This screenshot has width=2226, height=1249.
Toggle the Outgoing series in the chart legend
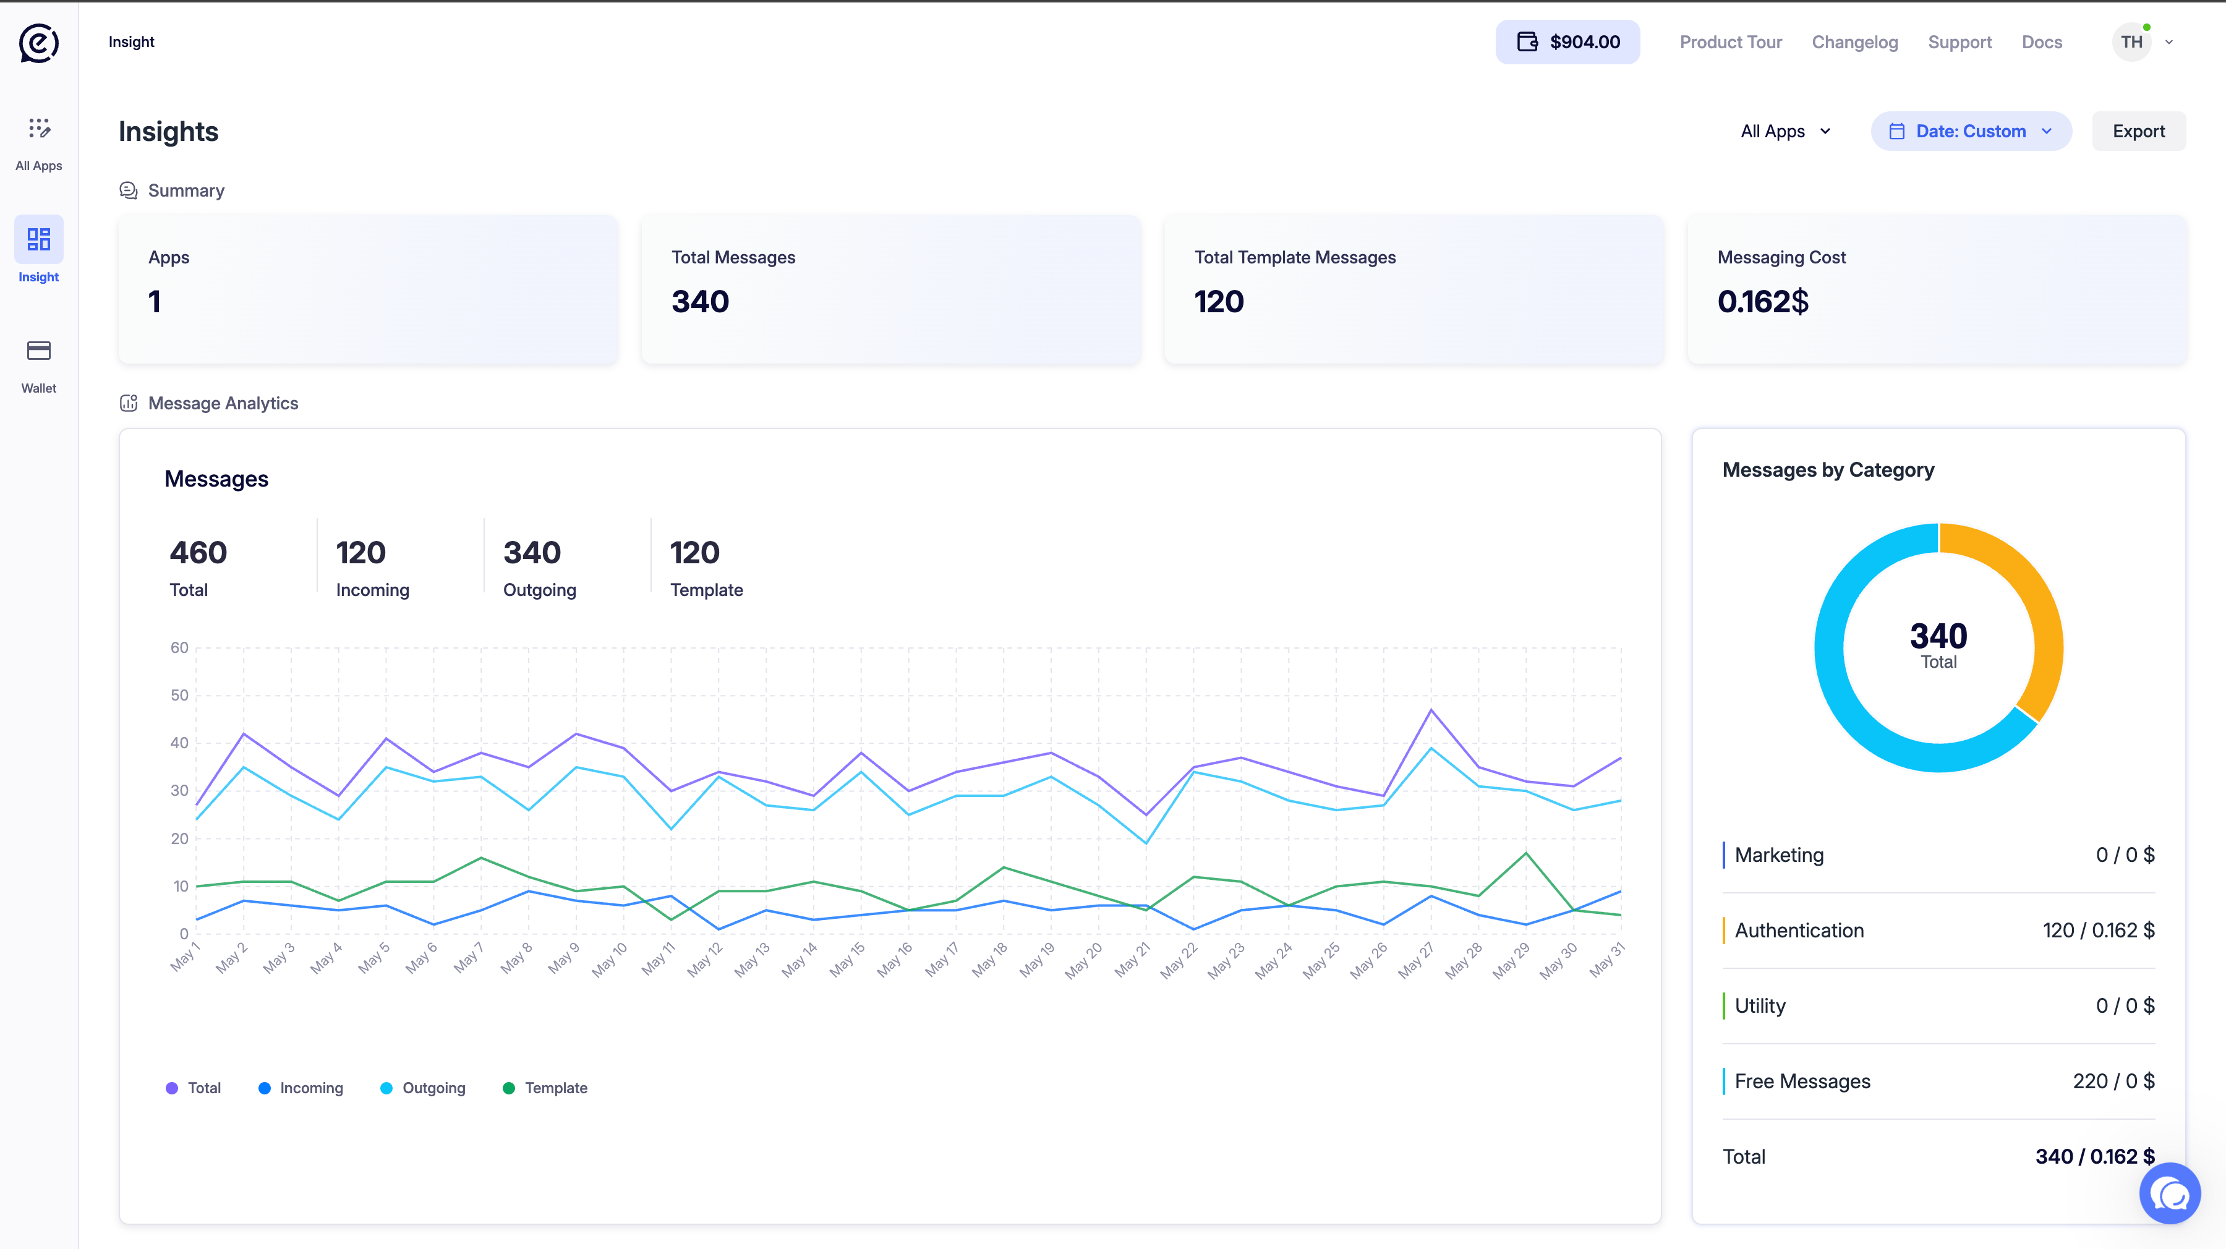pos(424,1088)
